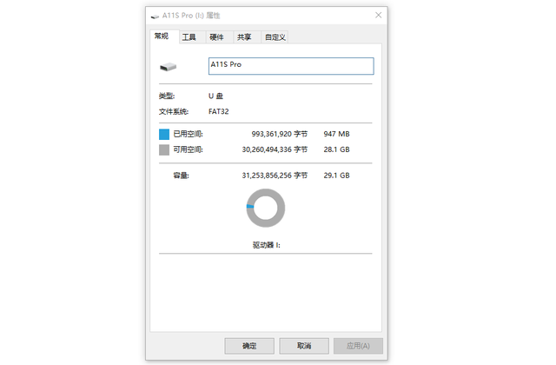Select the 自定义 tab
Viewport: 556px width, 365px height.
point(275,37)
